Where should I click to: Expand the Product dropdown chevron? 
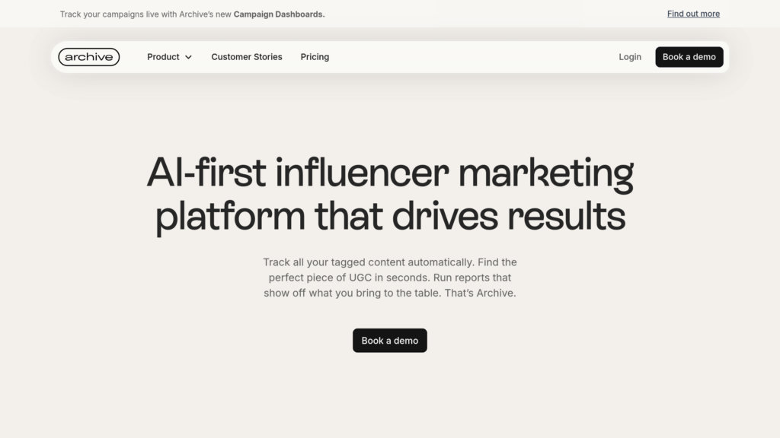coord(189,58)
